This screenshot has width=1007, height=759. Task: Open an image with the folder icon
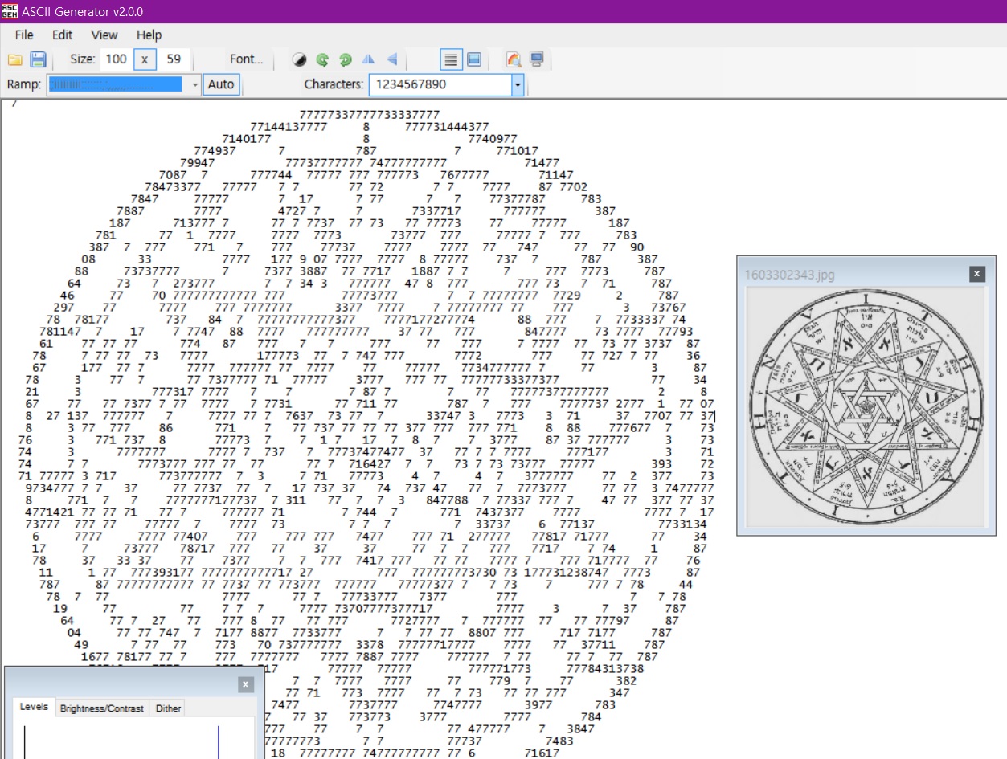click(14, 59)
